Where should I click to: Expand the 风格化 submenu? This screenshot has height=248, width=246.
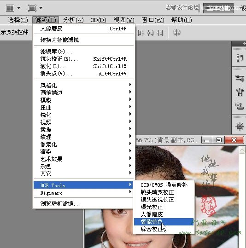[84, 85]
